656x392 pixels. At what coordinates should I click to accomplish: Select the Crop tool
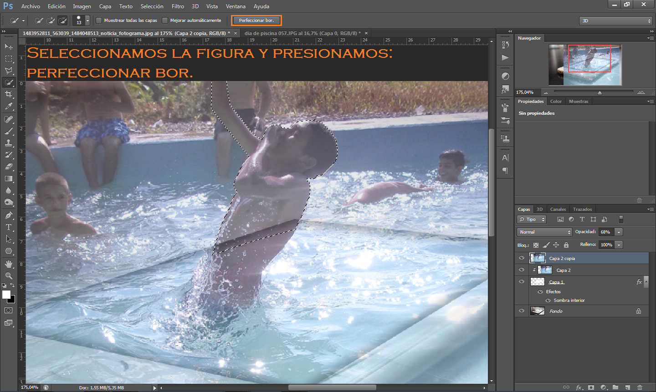pos(9,94)
